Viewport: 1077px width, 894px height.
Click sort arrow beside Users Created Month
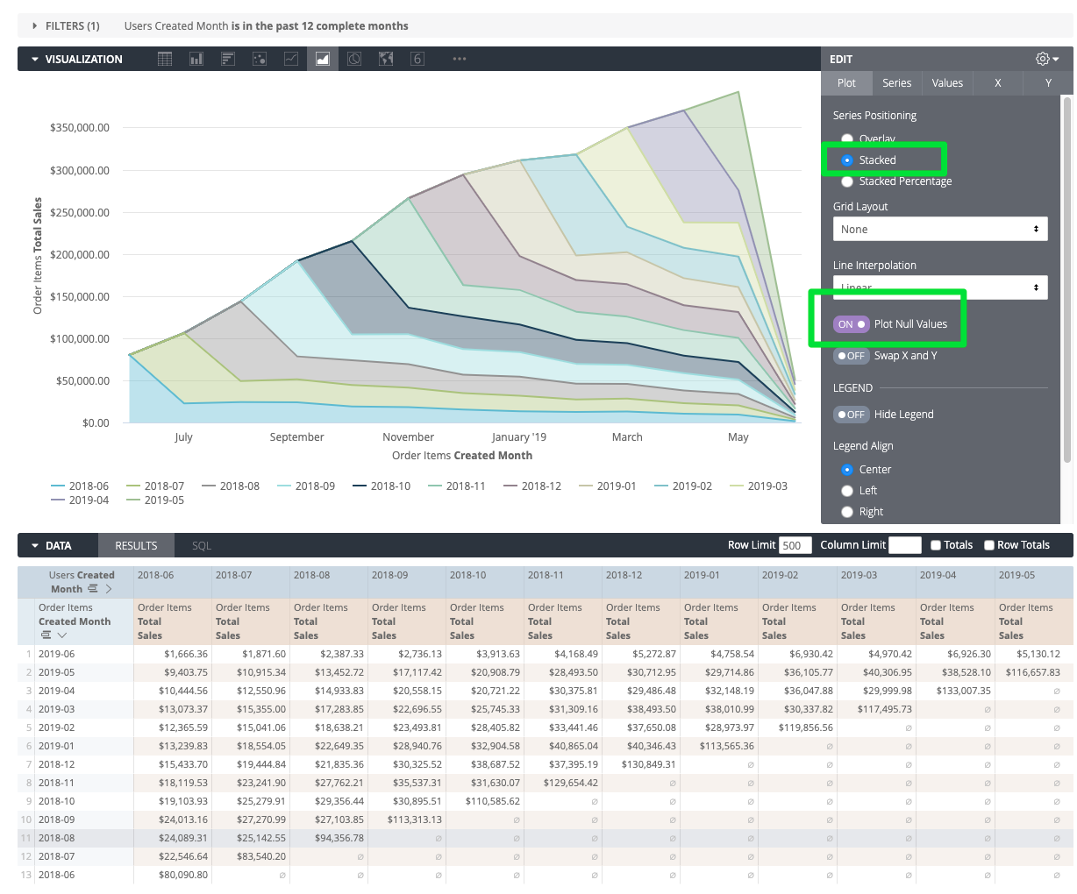pos(109,589)
